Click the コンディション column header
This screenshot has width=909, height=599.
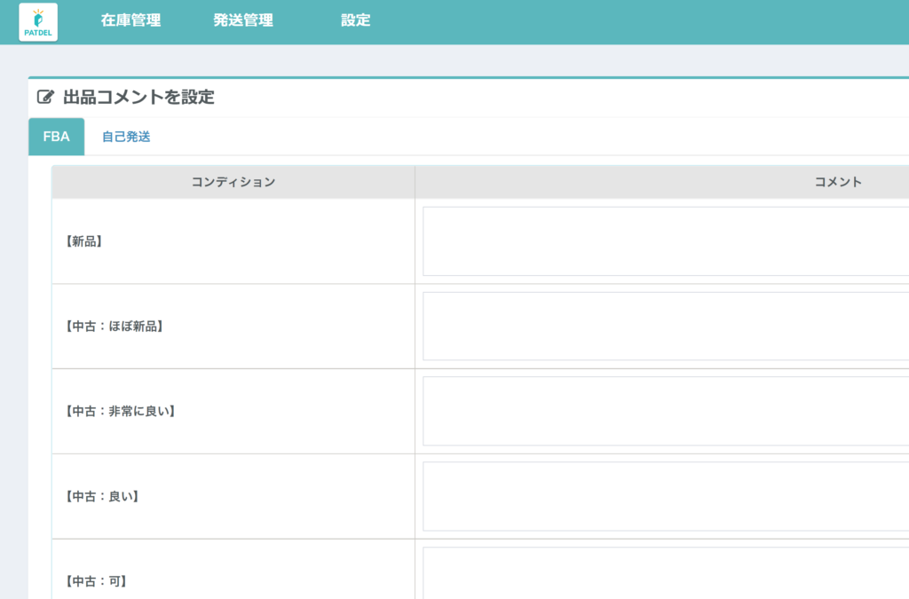click(233, 182)
